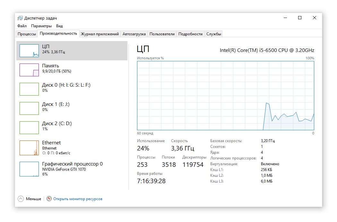Select the Ethernet mini graph thumbnail
The image size is (337, 222).
(x=29, y=148)
